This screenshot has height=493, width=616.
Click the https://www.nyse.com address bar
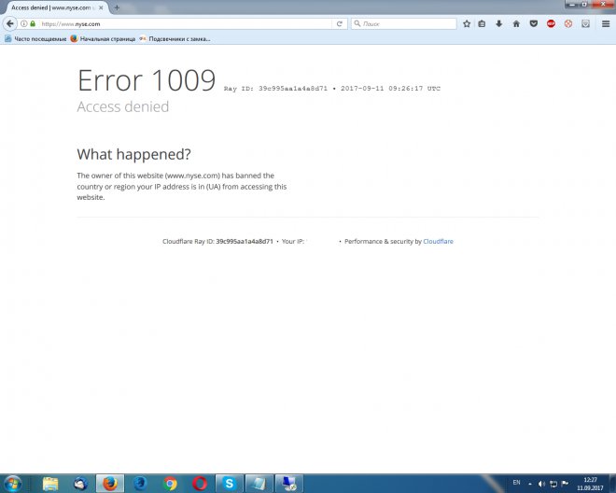coord(187,23)
